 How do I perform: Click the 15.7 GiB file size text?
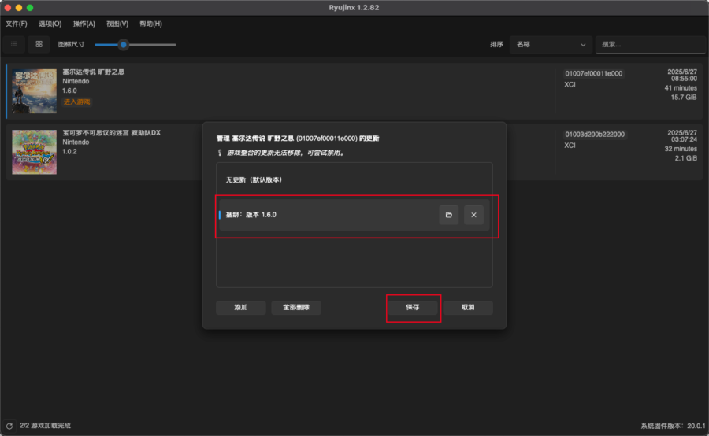(x=684, y=97)
